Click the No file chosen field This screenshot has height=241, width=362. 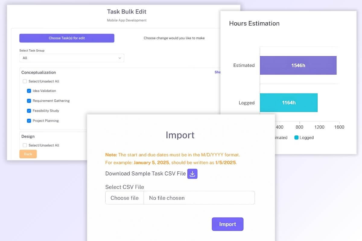coord(199,198)
